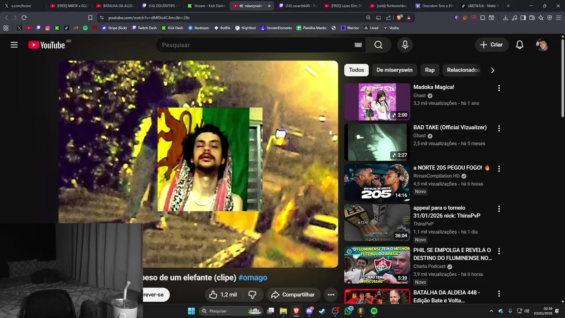The image size is (565, 318).
Task: Switch to the Stream - Kick Dashboard tab
Action: tap(206, 6)
